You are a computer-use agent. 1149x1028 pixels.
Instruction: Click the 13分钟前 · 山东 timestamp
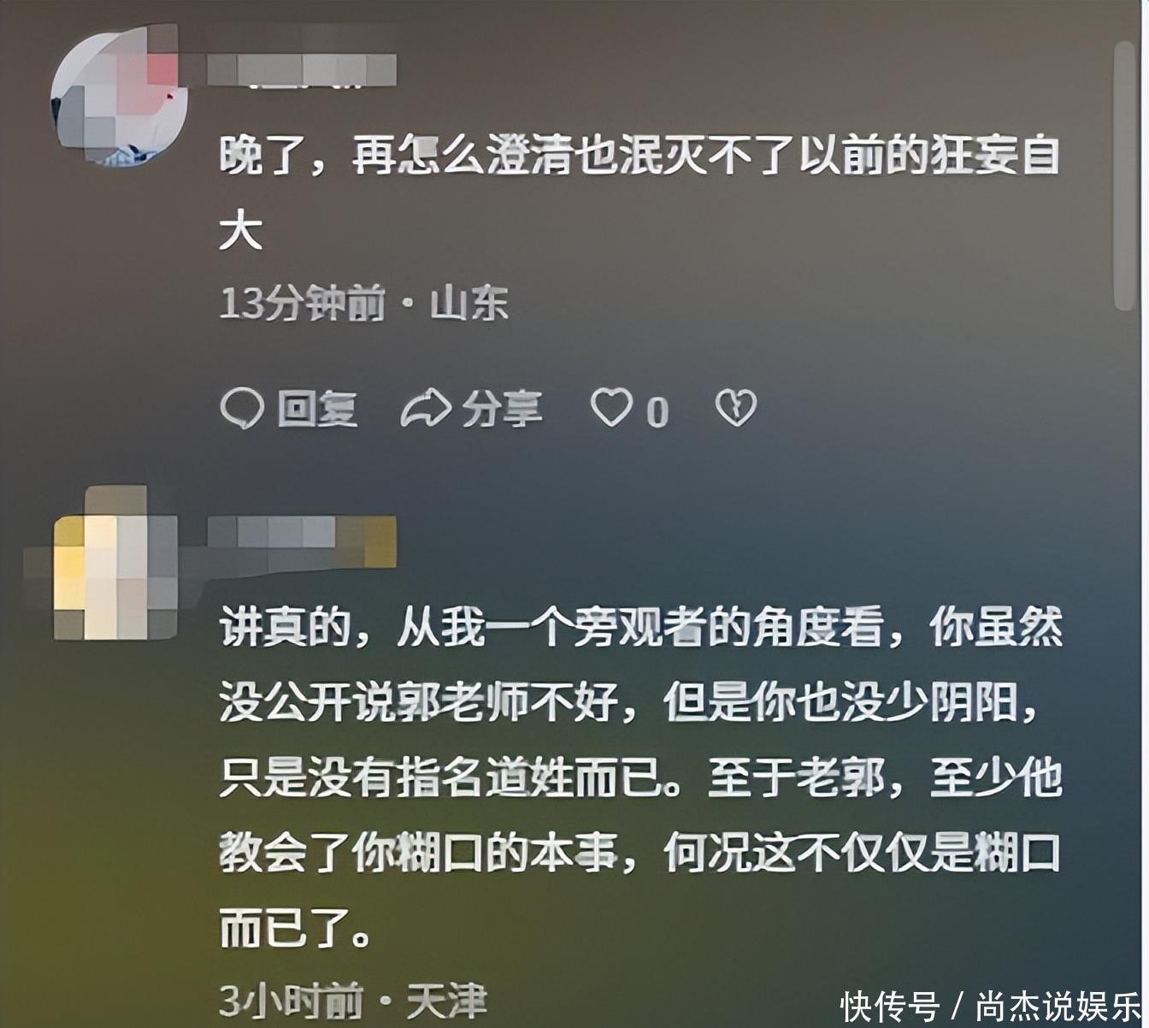364,304
